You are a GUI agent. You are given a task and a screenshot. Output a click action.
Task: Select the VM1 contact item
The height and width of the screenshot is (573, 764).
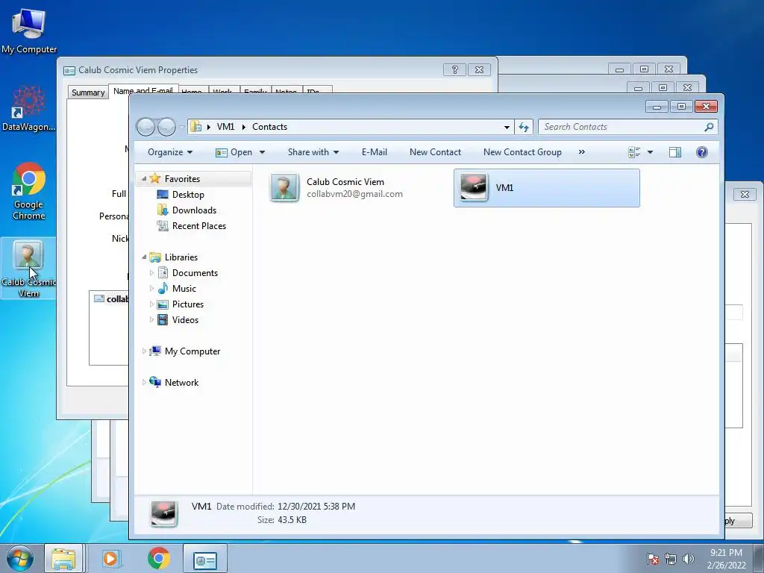(546, 187)
